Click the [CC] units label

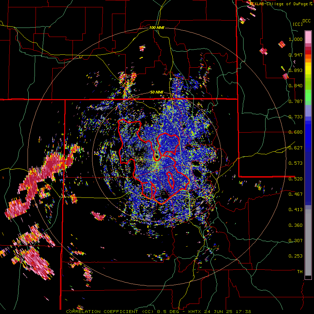(298, 24)
